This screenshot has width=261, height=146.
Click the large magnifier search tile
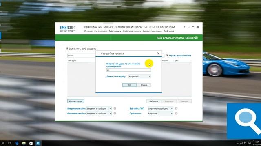pyautogui.click(x=244, y=121)
